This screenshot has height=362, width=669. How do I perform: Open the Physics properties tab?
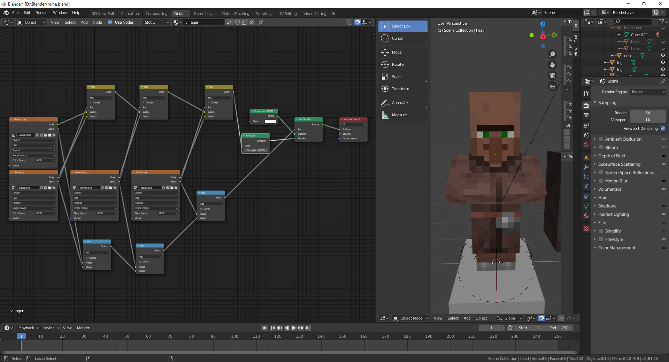coord(586,187)
